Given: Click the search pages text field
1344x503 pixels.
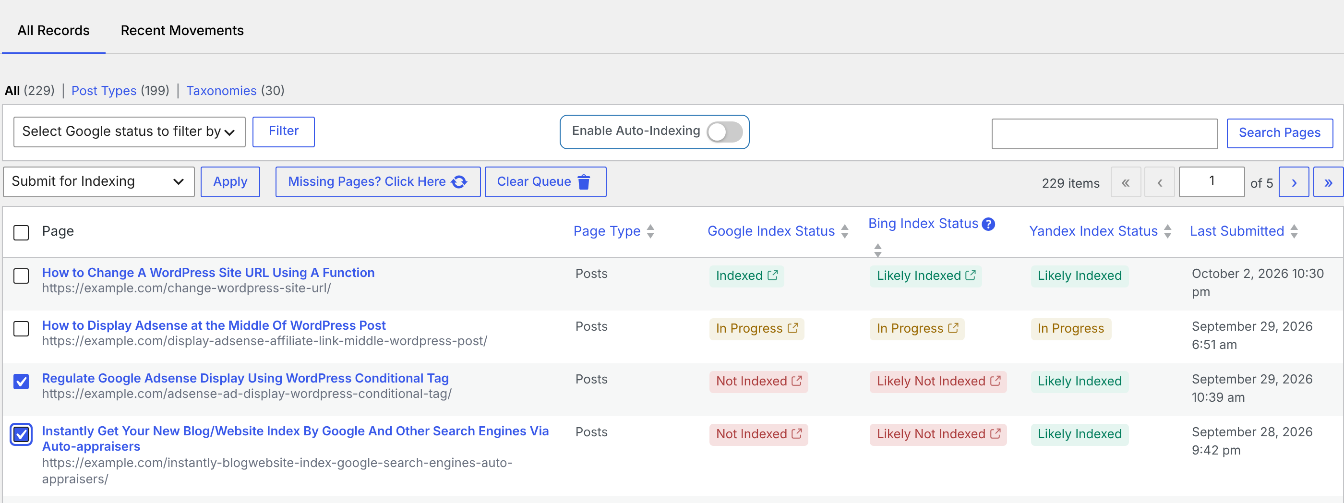Looking at the screenshot, I should click(1104, 133).
